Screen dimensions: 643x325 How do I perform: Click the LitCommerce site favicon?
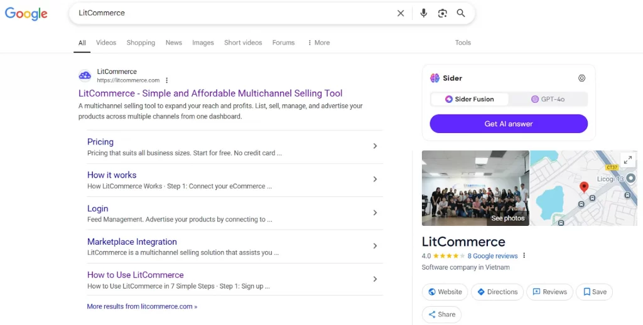(x=85, y=76)
